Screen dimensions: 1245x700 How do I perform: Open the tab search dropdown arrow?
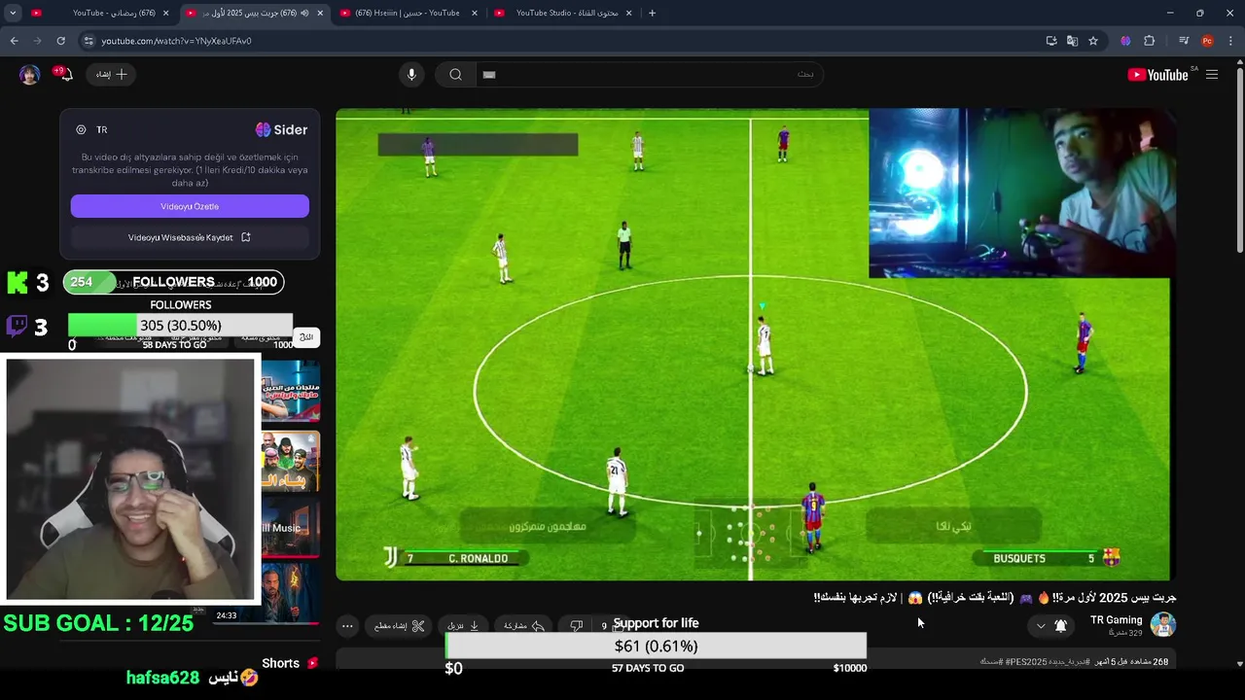13,13
